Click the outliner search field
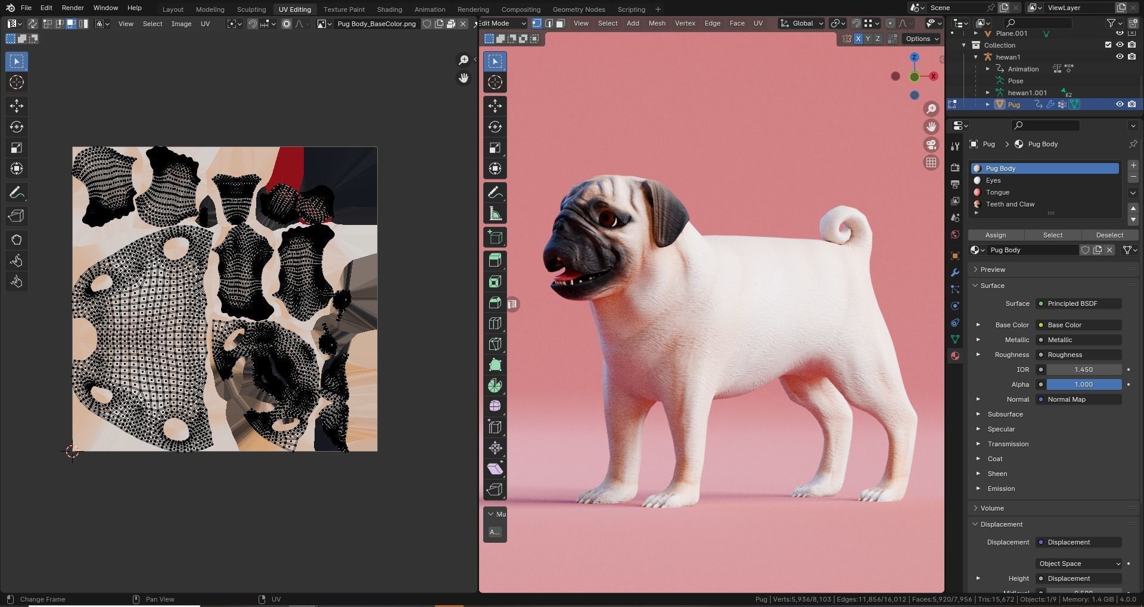Image resolution: width=1144 pixels, height=607 pixels. tap(1037, 23)
